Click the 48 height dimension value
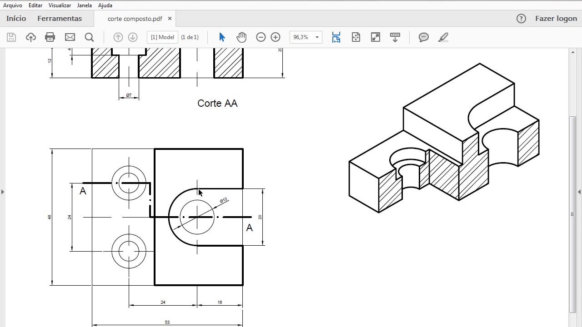The image size is (582, 327). tap(50, 217)
